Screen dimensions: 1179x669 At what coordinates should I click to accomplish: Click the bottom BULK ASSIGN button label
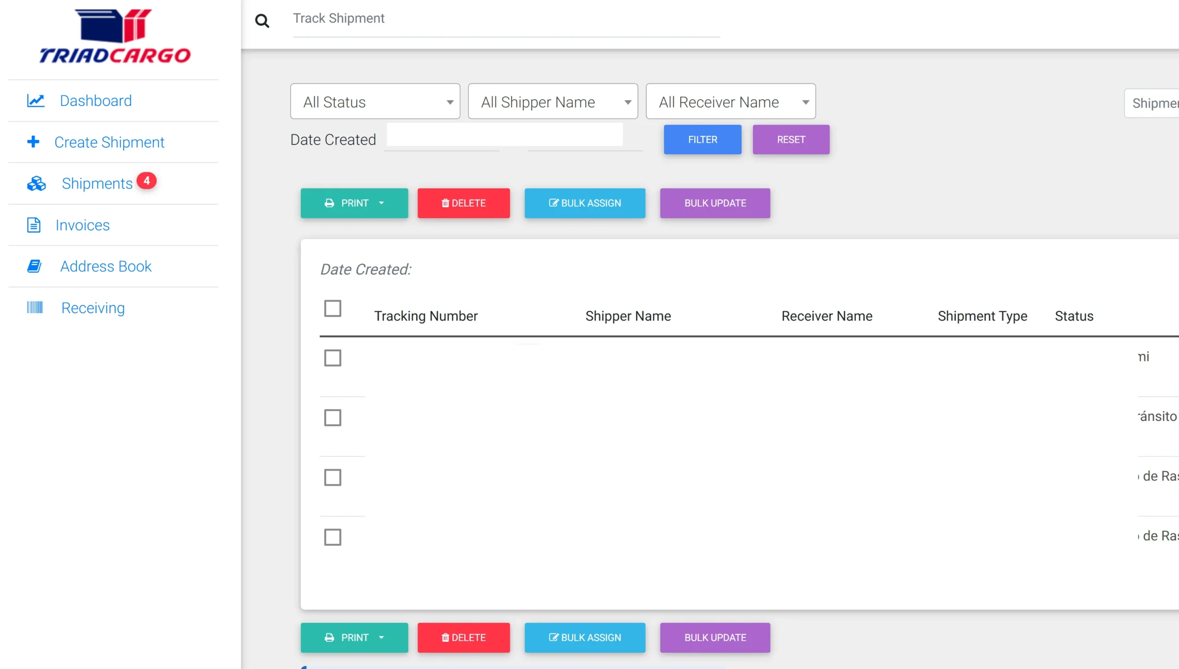coord(591,638)
